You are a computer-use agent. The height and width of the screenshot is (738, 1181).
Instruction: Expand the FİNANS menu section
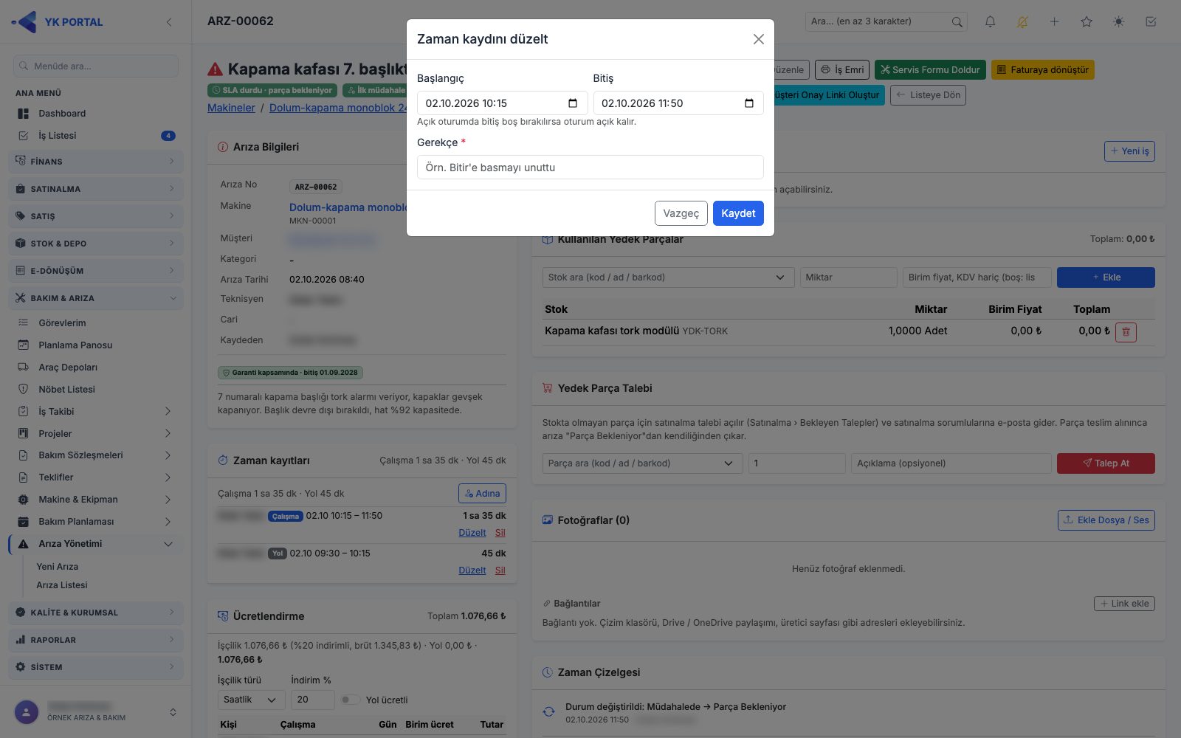pyautogui.click(x=96, y=161)
